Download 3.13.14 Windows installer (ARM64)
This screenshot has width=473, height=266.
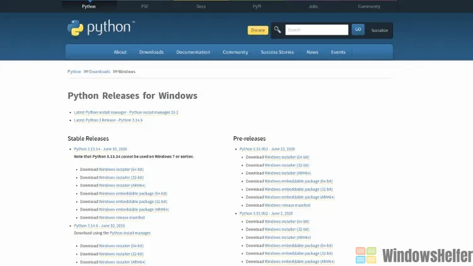point(122,185)
